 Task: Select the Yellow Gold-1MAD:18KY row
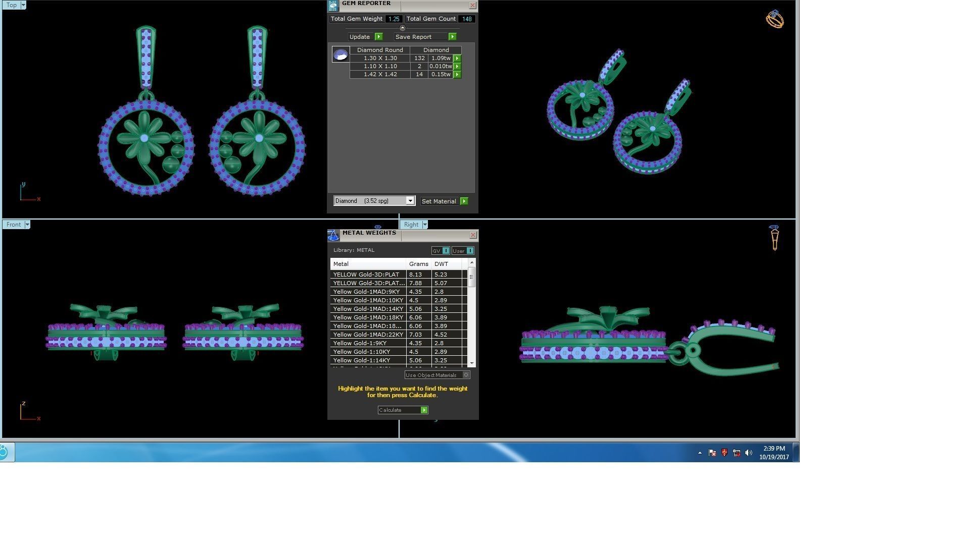click(399, 317)
